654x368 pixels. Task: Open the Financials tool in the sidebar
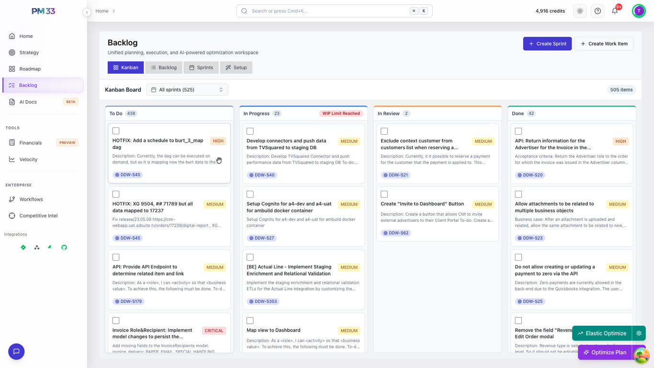[x=30, y=142]
